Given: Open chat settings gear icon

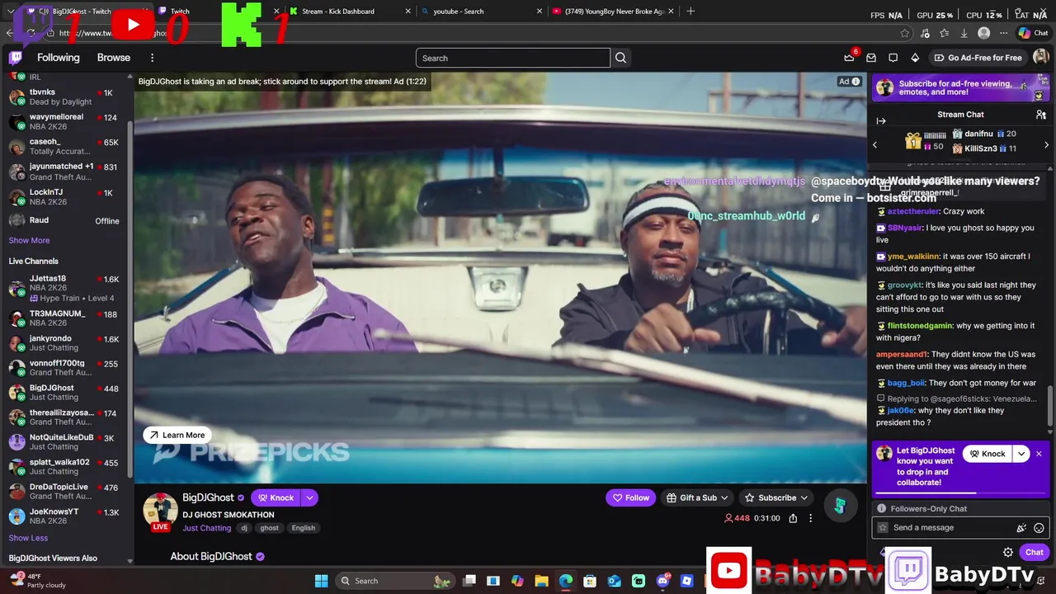Looking at the screenshot, I should coord(1008,553).
